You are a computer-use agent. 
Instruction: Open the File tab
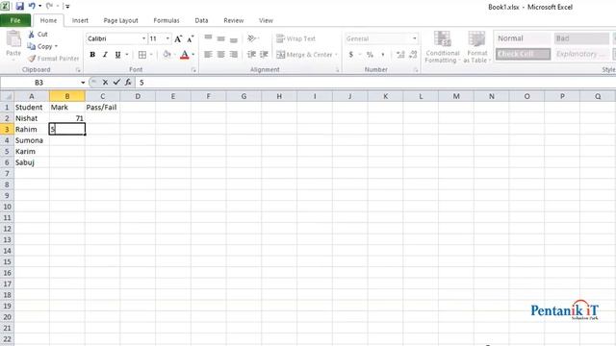[15, 20]
